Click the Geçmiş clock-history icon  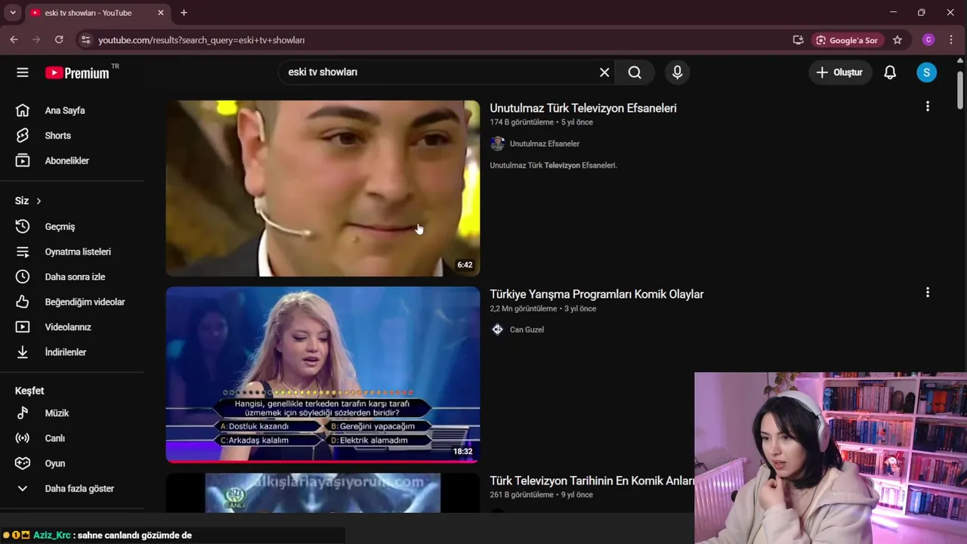[x=23, y=227]
